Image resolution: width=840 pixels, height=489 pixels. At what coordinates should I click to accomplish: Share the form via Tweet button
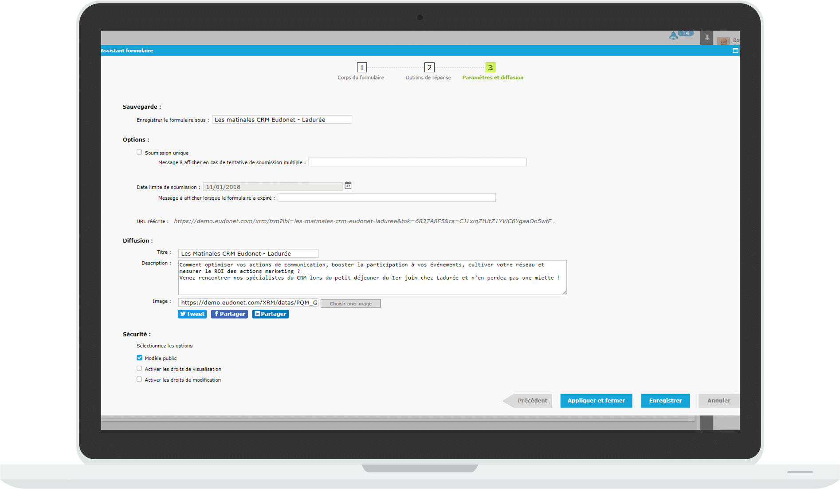(192, 314)
